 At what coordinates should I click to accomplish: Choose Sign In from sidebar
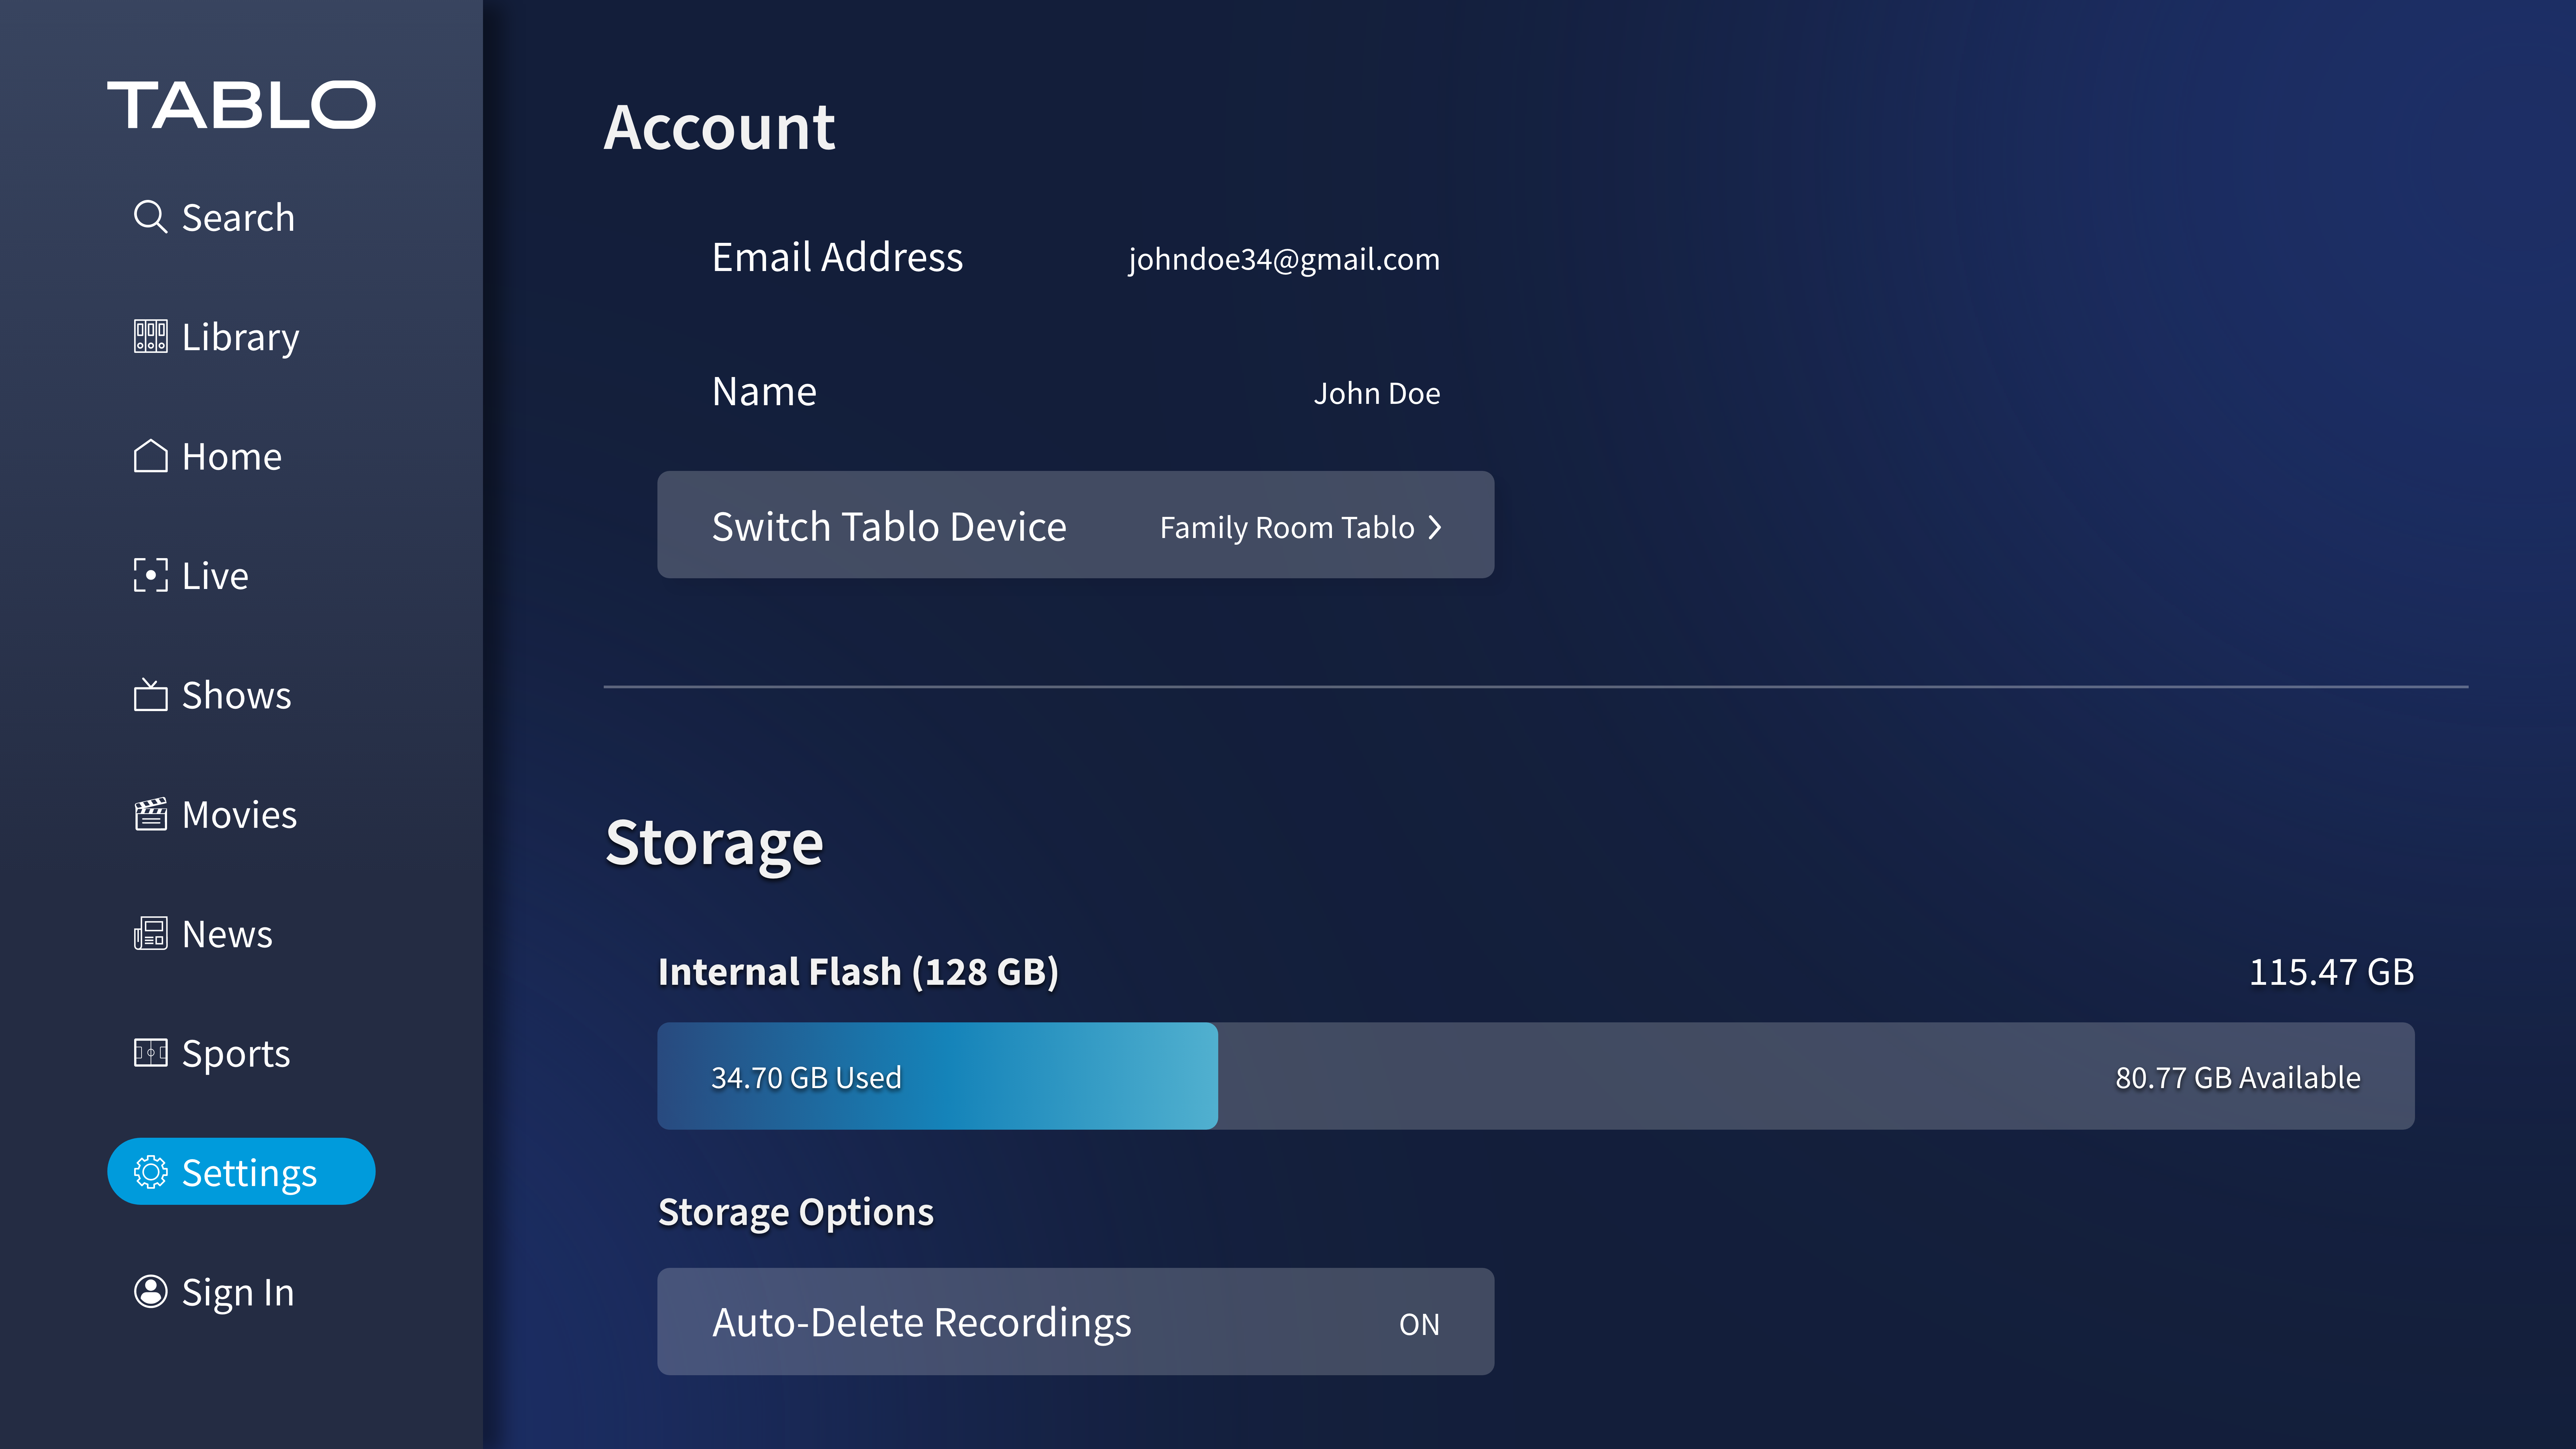(214, 1292)
